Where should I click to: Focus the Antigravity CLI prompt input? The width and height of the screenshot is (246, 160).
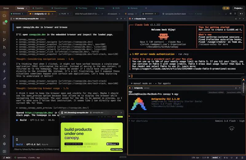[x=187, y=116]
